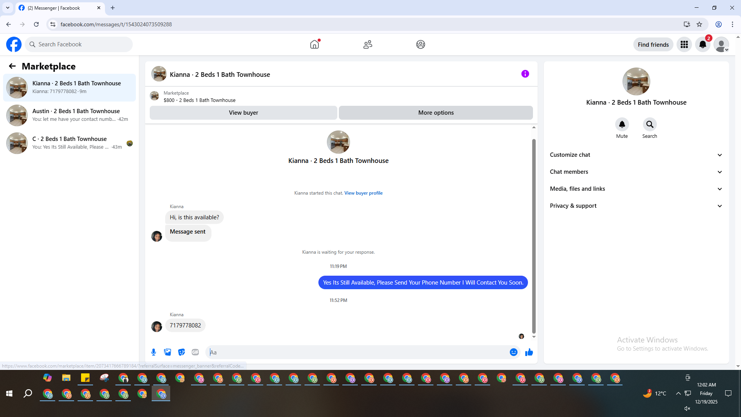The width and height of the screenshot is (741, 417).
Task: Click the attach photo icon
Action: (167, 352)
